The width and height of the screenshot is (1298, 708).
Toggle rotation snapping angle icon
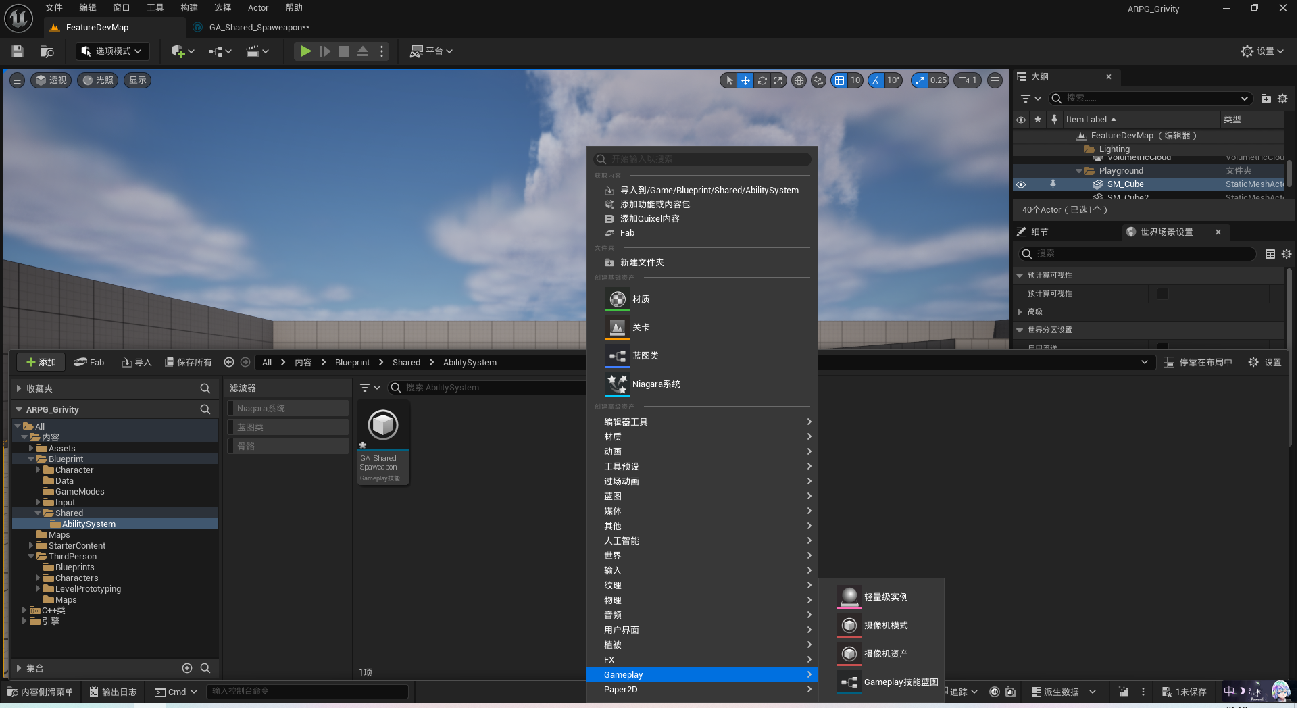click(876, 80)
